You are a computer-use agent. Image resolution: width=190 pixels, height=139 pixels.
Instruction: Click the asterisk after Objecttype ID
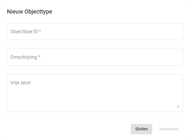pos(40,31)
